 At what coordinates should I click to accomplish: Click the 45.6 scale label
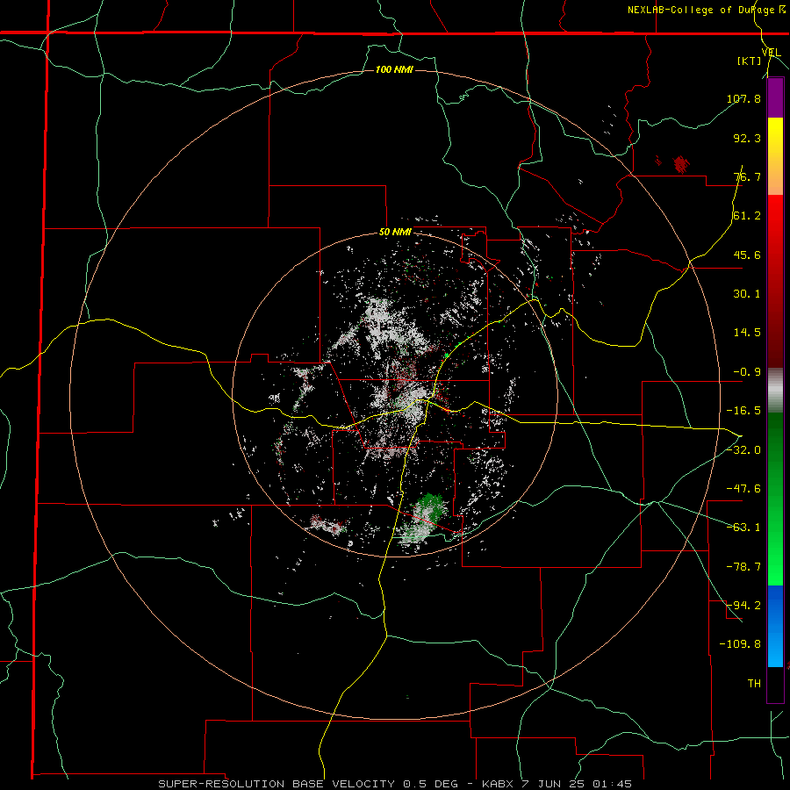click(747, 255)
